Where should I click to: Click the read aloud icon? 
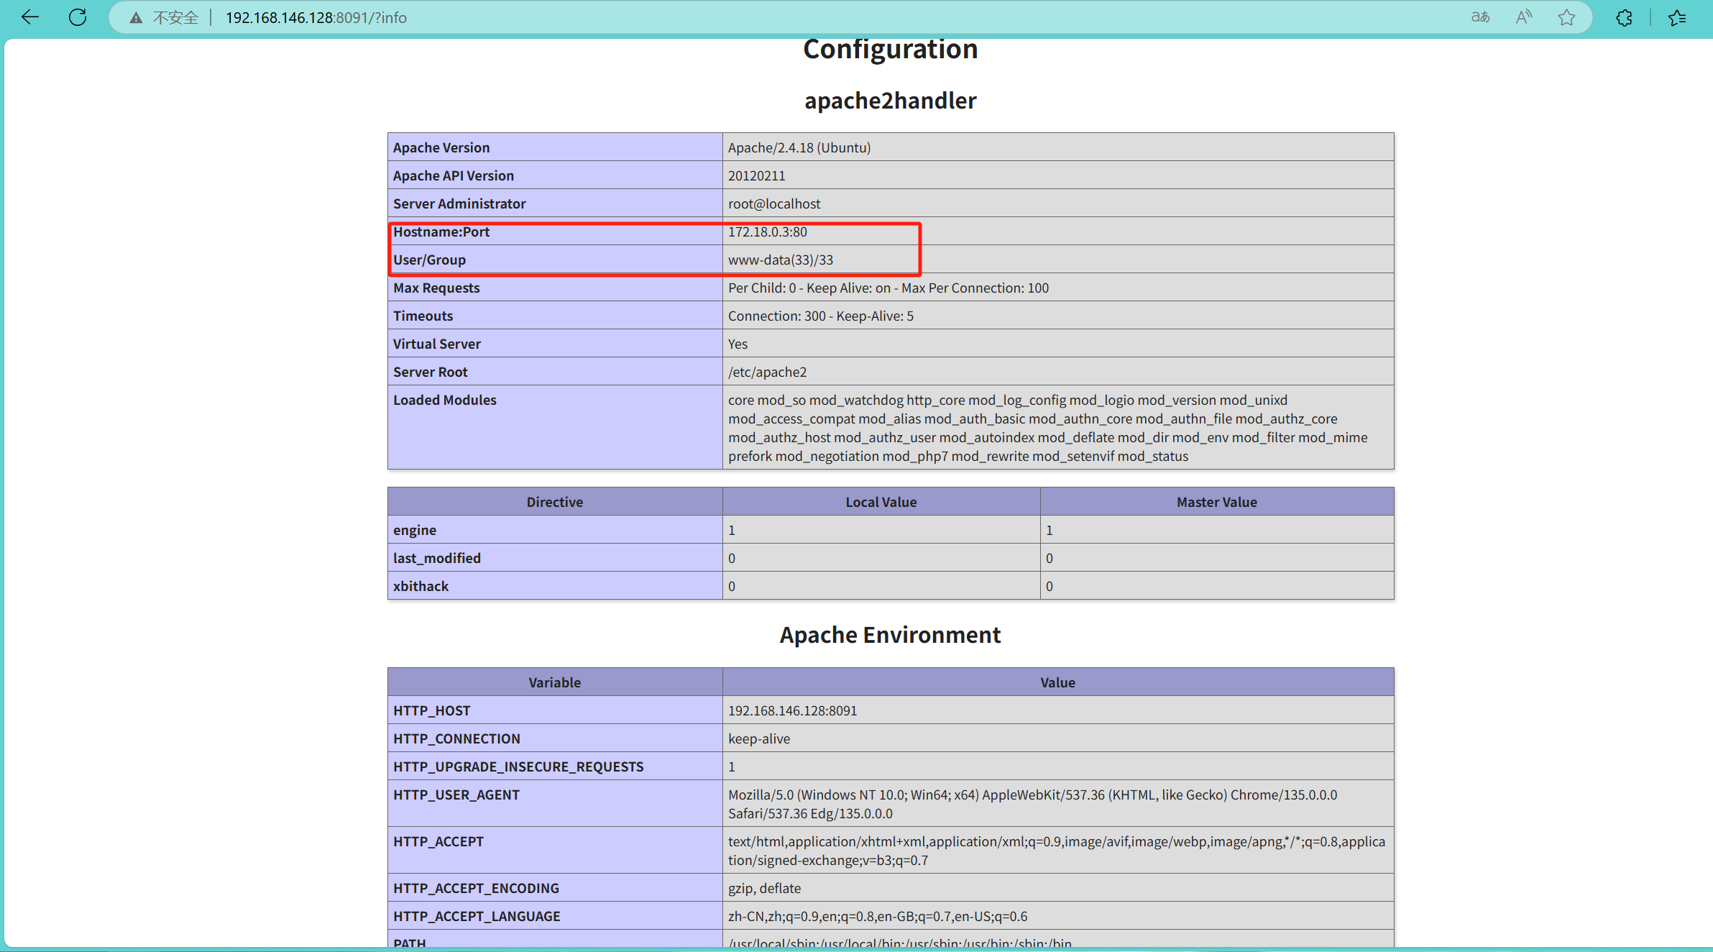click(1523, 17)
